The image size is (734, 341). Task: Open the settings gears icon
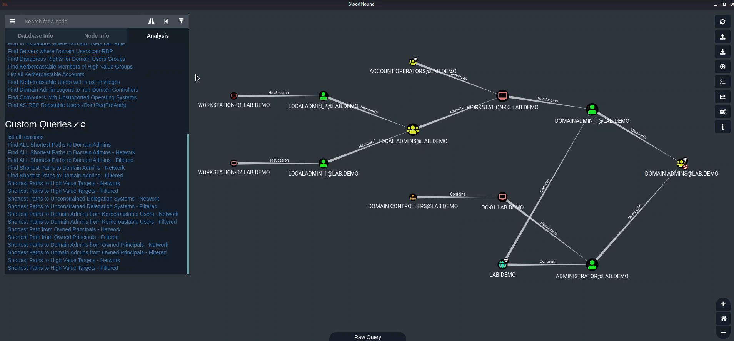pos(722,112)
